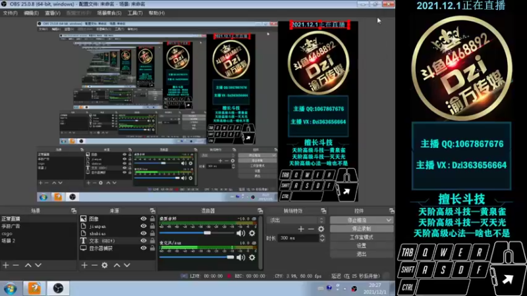Screen dimensions: 527x296
Task: Click 停止推流 button
Action: pos(358,220)
